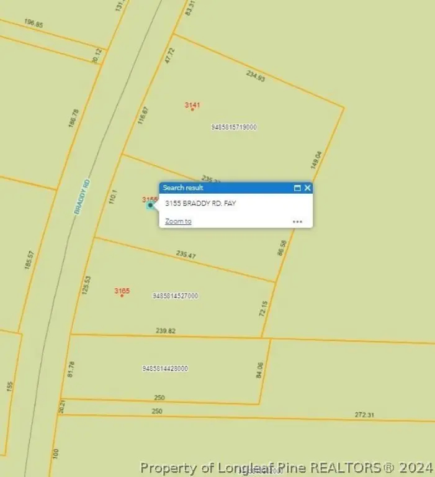Screen dimensions: 435x477
Task: Maximize the Search result popup
Action: pos(297,188)
